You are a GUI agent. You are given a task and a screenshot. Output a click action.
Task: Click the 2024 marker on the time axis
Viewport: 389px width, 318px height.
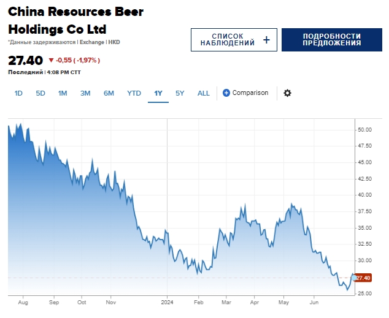(x=168, y=302)
